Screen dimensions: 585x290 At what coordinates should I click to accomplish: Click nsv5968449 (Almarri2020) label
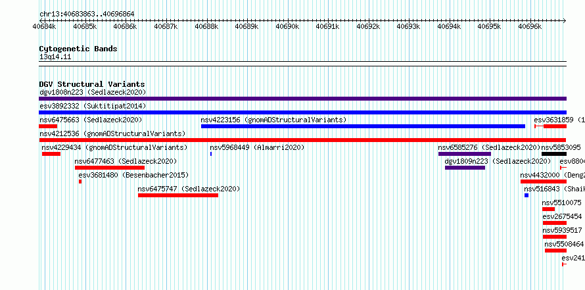tap(257, 147)
